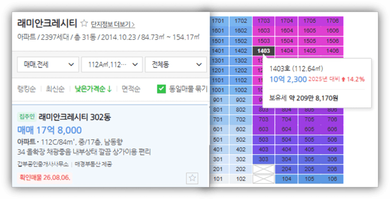The width and height of the screenshot is (390, 199).
Task: Select unit 1102 cell
Action: pos(240,80)
